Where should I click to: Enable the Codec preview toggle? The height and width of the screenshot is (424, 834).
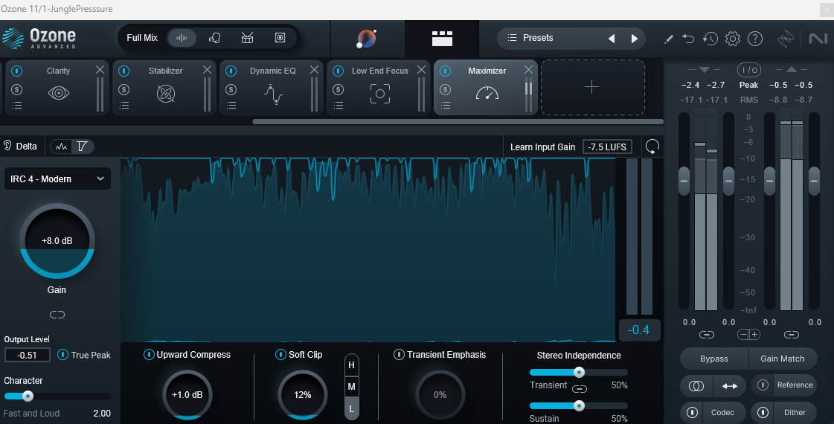[692, 412]
